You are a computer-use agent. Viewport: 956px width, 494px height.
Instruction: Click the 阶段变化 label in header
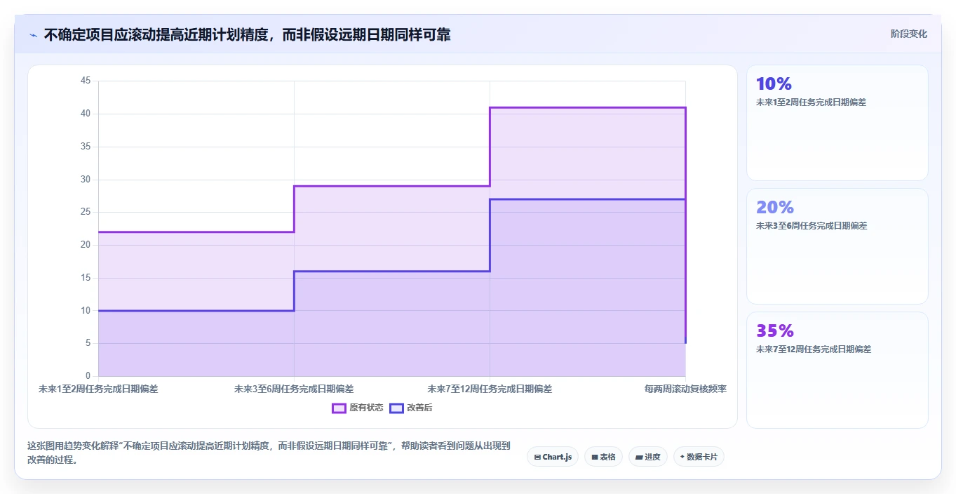tap(908, 34)
